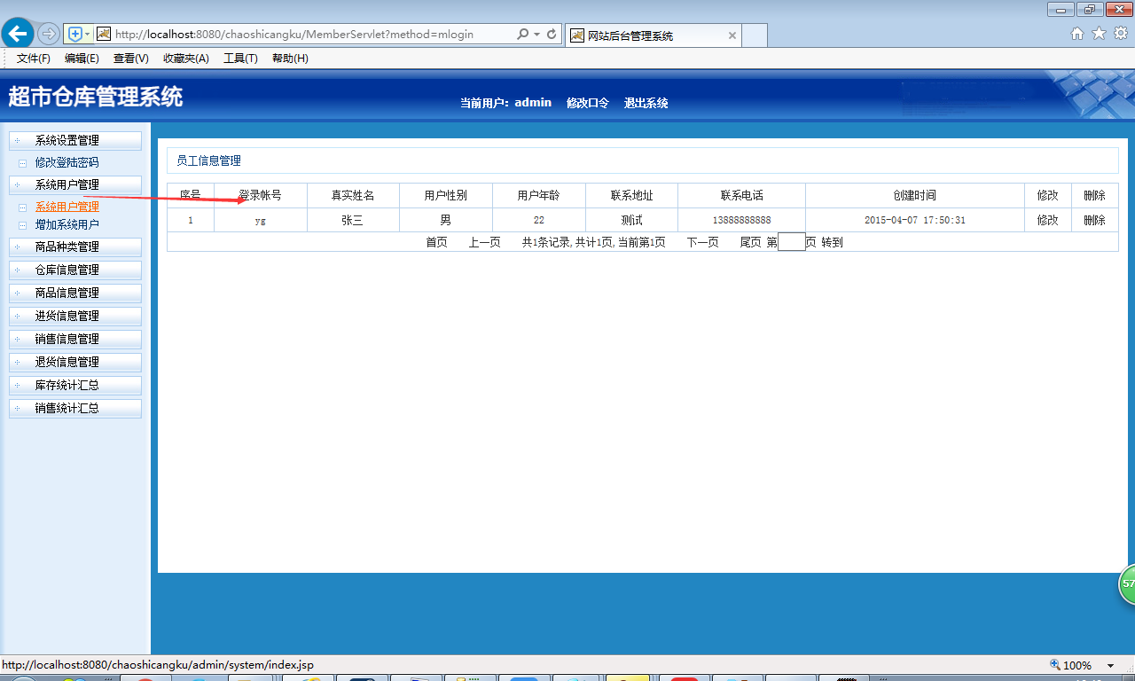Image resolution: width=1135 pixels, height=681 pixels.
Task: Open the 工具(T) menu
Action: point(240,59)
